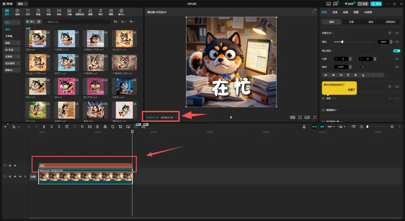Screen dimensions: 405x221
Task: Open the 音频 (Audio) panel icon
Action: pyautogui.click(x=17, y=12)
